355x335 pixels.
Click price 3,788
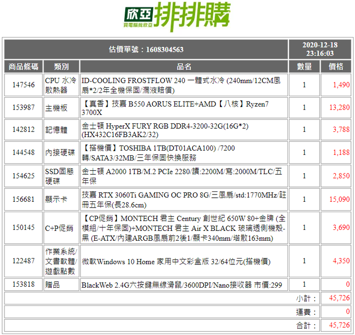[x=341, y=130]
